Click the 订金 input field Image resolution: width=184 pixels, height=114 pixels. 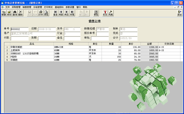(72, 34)
